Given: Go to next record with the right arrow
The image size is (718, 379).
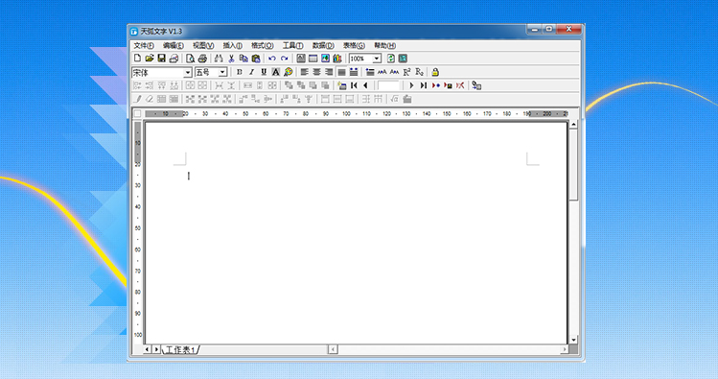Looking at the screenshot, I should pyautogui.click(x=411, y=85).
